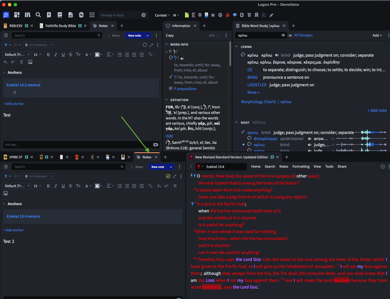
Task: Open the P preposition link
Action: pyautogui.click(x=185, y=89)
